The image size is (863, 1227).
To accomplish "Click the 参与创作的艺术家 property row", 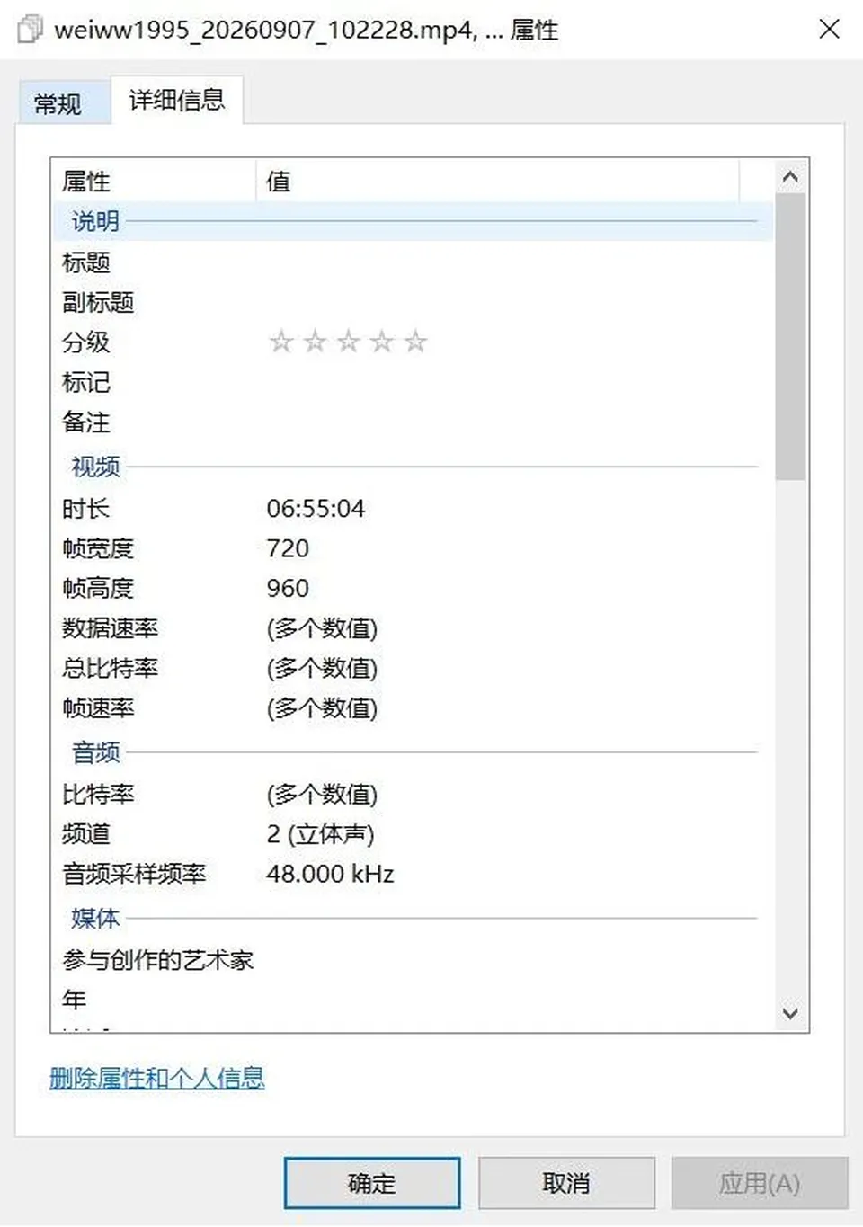I will coord(412,960).
